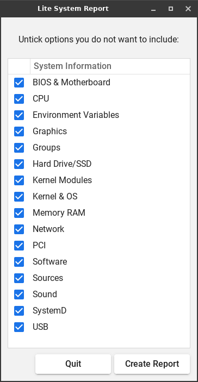
Task: Uncheck the SystemD option
Action: click(19, 311)
